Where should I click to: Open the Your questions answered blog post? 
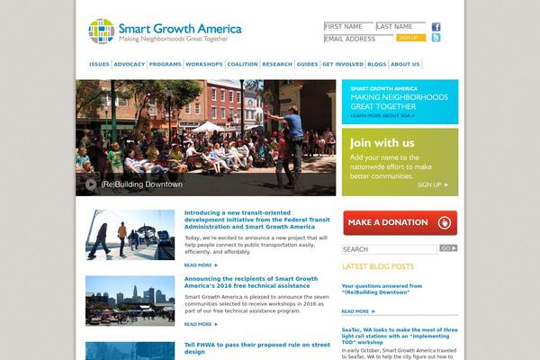coord(382,289)
